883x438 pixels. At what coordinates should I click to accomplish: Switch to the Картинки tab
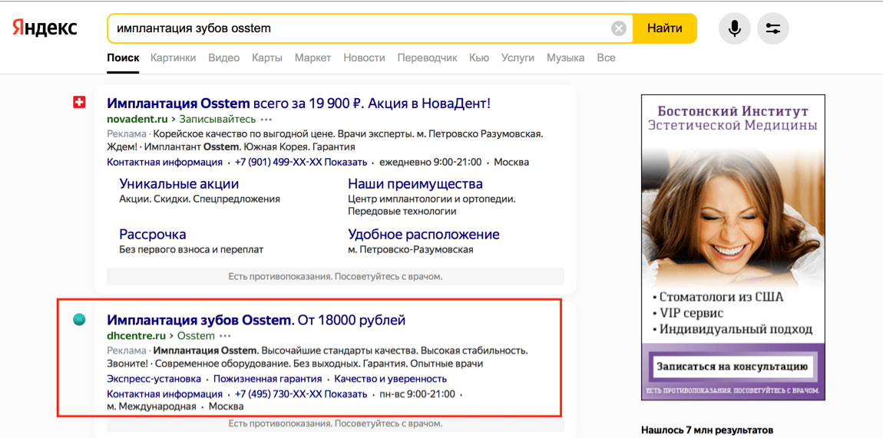click(174, 58)
